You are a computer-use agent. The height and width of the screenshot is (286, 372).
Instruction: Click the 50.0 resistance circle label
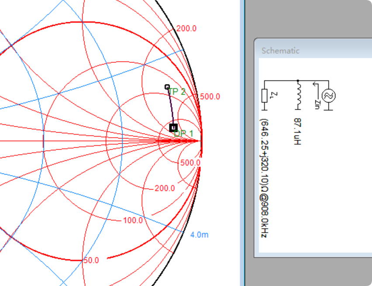pos(91,260)
